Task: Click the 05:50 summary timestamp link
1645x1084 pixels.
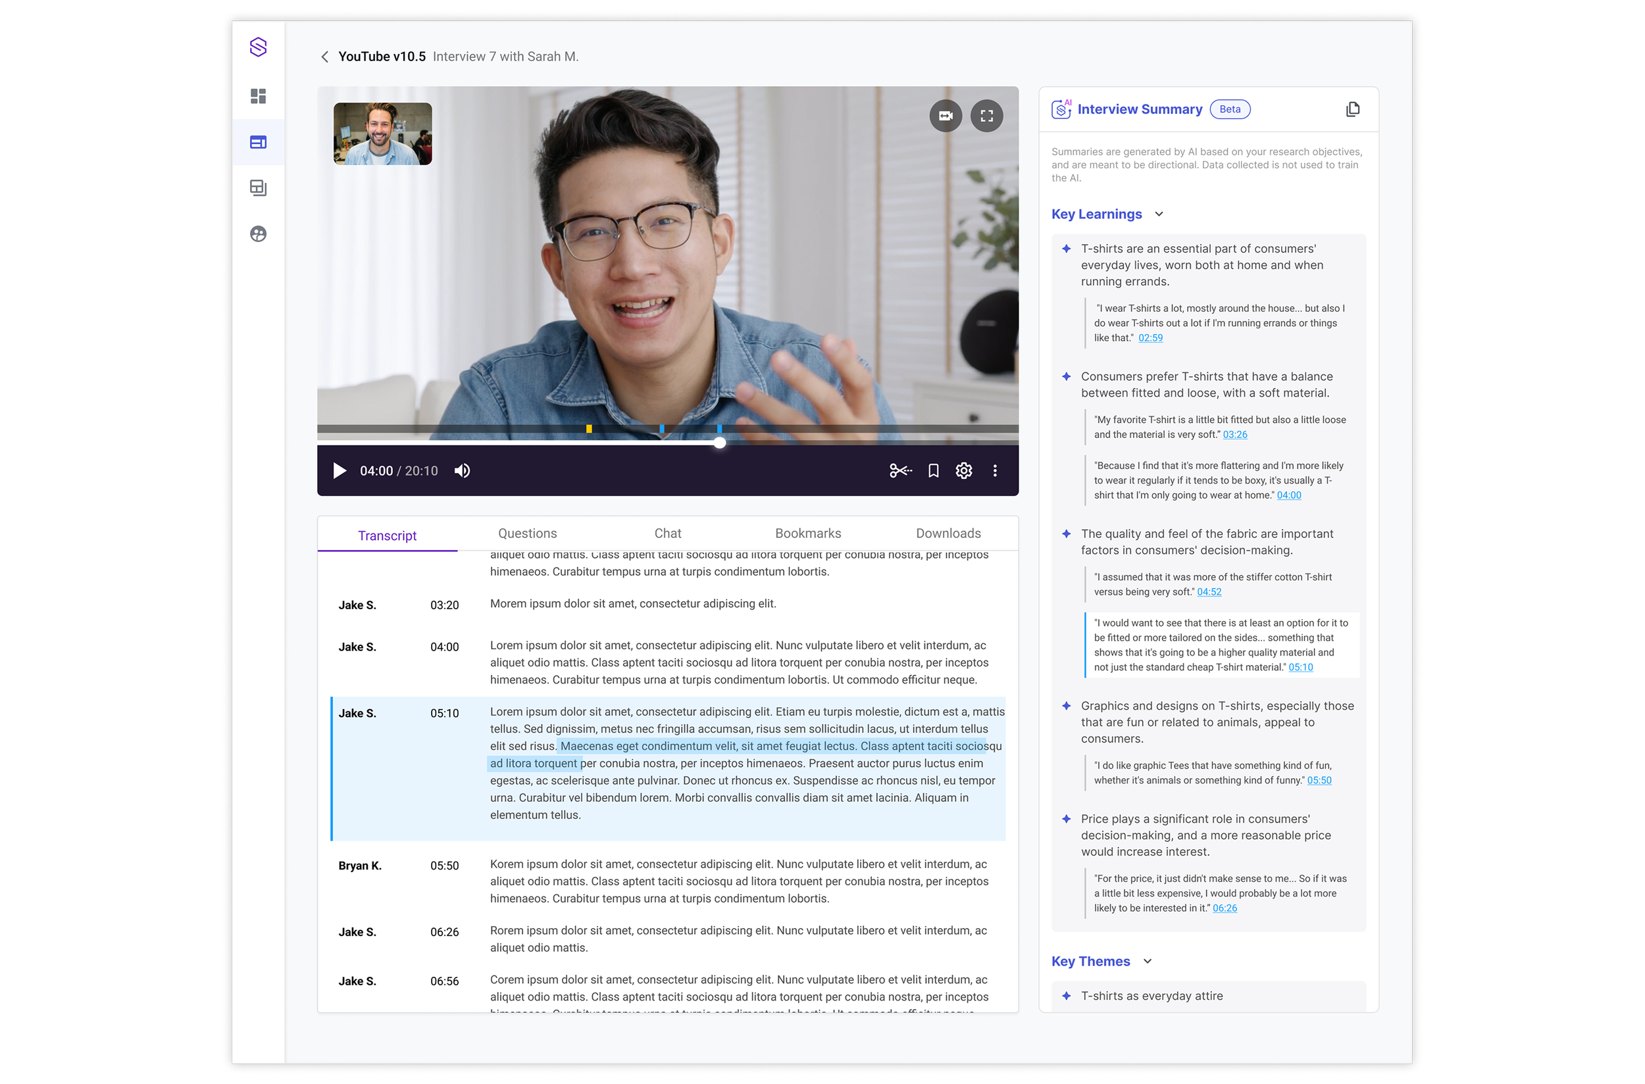Action: click(x=1319, y=781)
